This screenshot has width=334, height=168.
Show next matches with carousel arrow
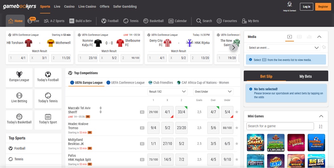click(x=233, y=48)
